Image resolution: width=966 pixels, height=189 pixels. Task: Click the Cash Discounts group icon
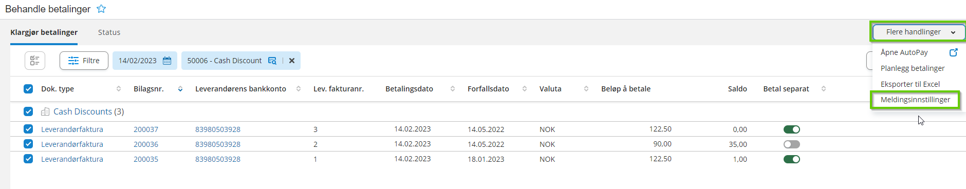(45, 111)
